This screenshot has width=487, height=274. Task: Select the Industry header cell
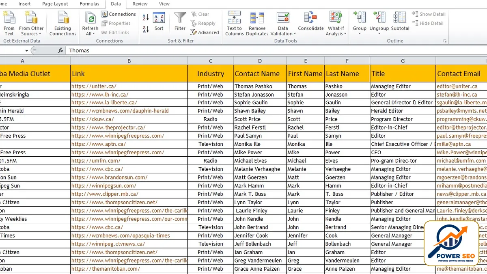[210, 73]
